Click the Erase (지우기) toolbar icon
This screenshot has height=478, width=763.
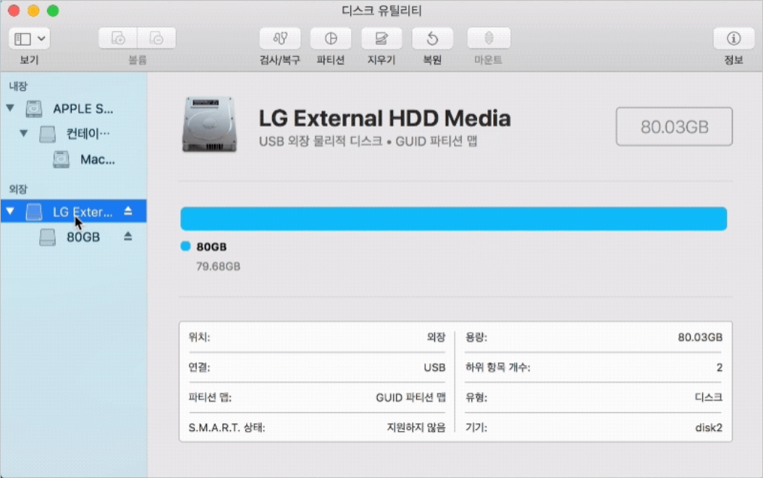click(x=381, y=38)
